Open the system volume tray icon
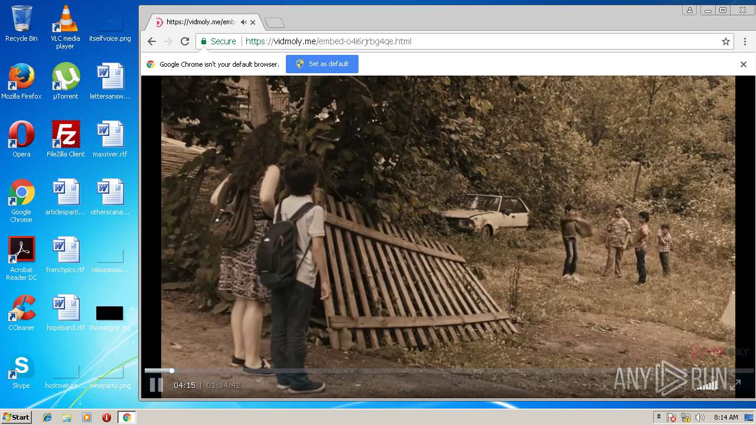756x425 pixels. (700, 417)
